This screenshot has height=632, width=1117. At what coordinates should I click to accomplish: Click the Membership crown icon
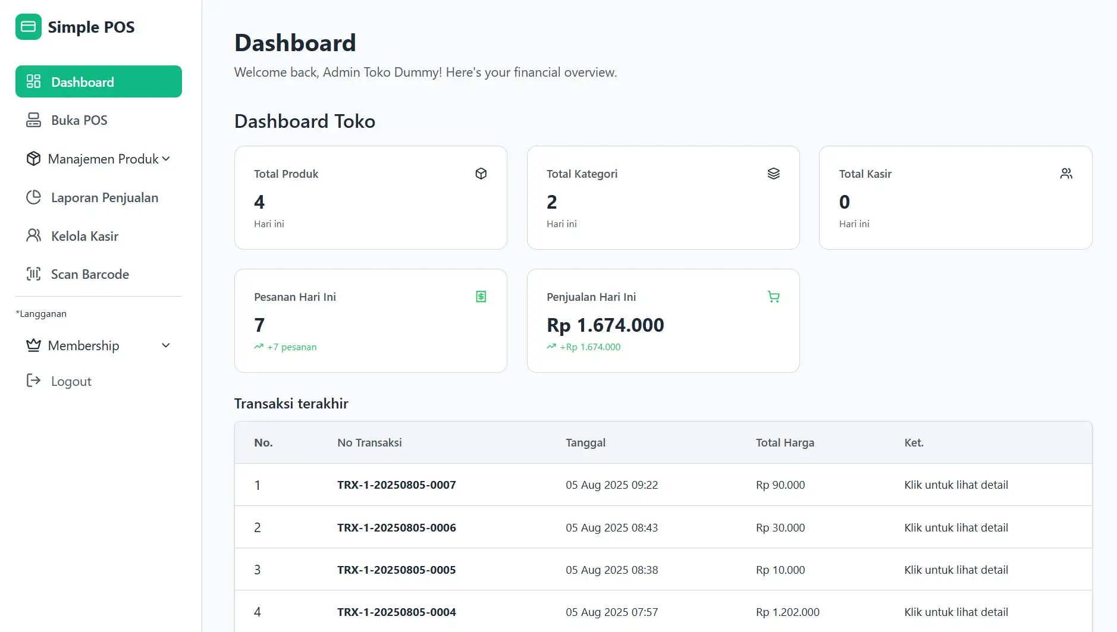(34, 345)
